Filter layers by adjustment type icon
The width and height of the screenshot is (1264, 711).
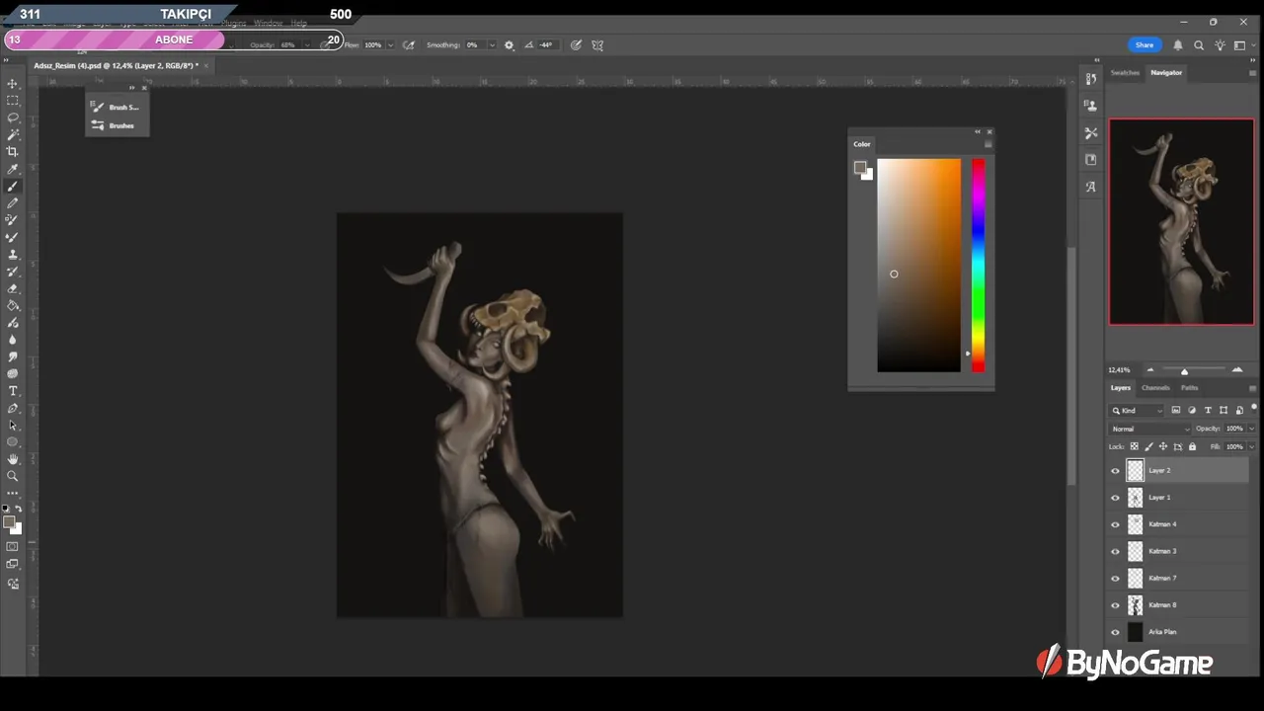(1191, 410)
